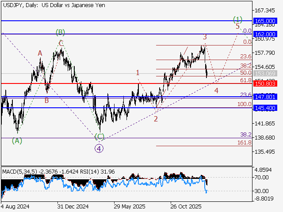
Task: Click the 165.000 blue price level label
Action: 265,21
